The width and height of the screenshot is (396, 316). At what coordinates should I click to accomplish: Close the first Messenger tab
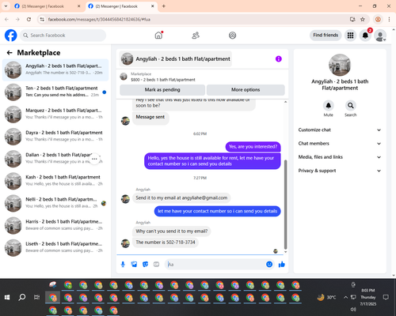pos(78,6)
